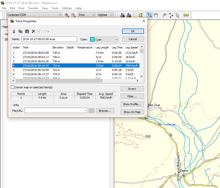Confirm with the OK button

coord(133,31)
